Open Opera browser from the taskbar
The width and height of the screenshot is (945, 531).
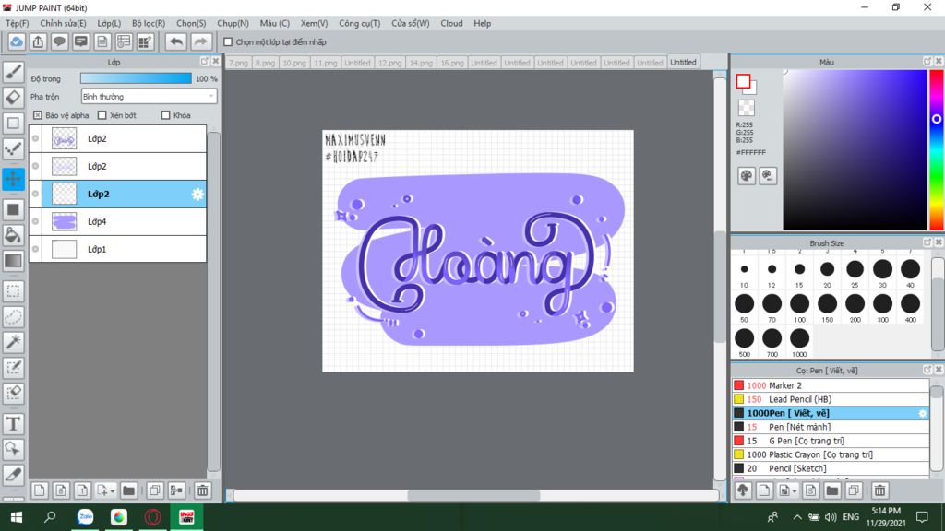point(153,517)
